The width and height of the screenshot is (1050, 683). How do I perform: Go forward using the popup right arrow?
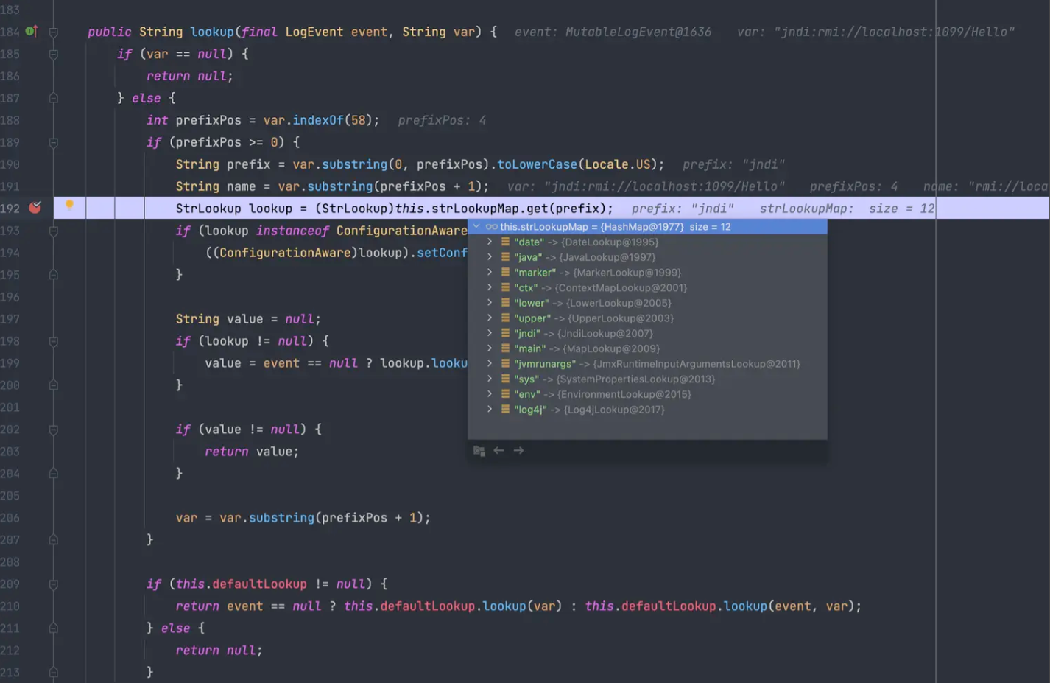point(518,450)
